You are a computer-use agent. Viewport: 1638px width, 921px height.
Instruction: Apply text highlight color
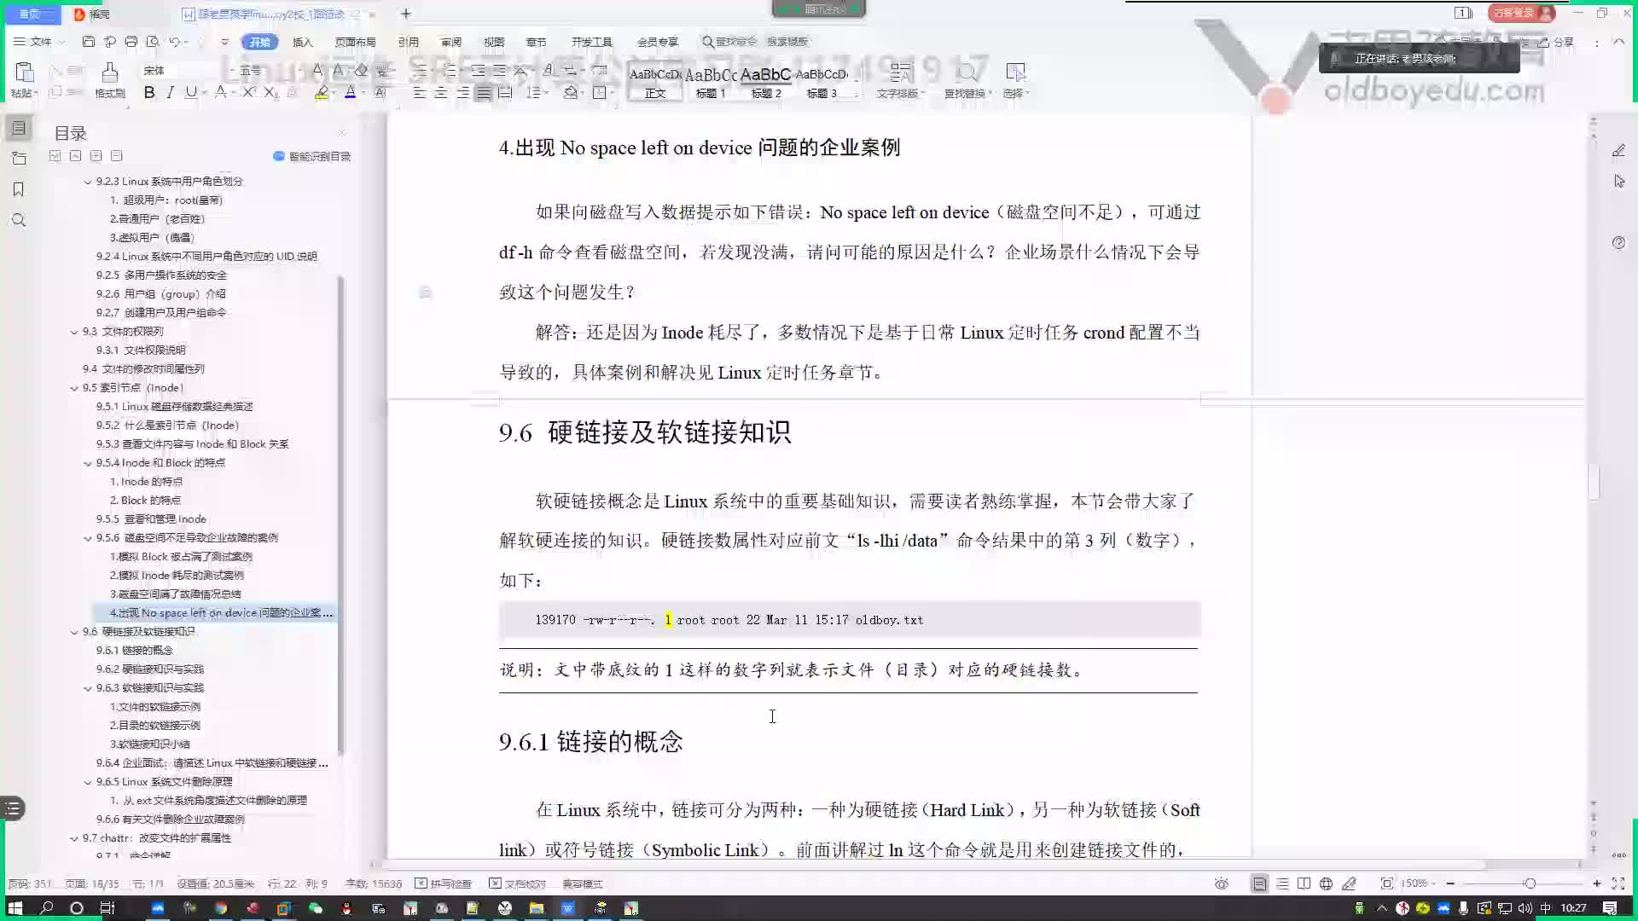point(322,92)
